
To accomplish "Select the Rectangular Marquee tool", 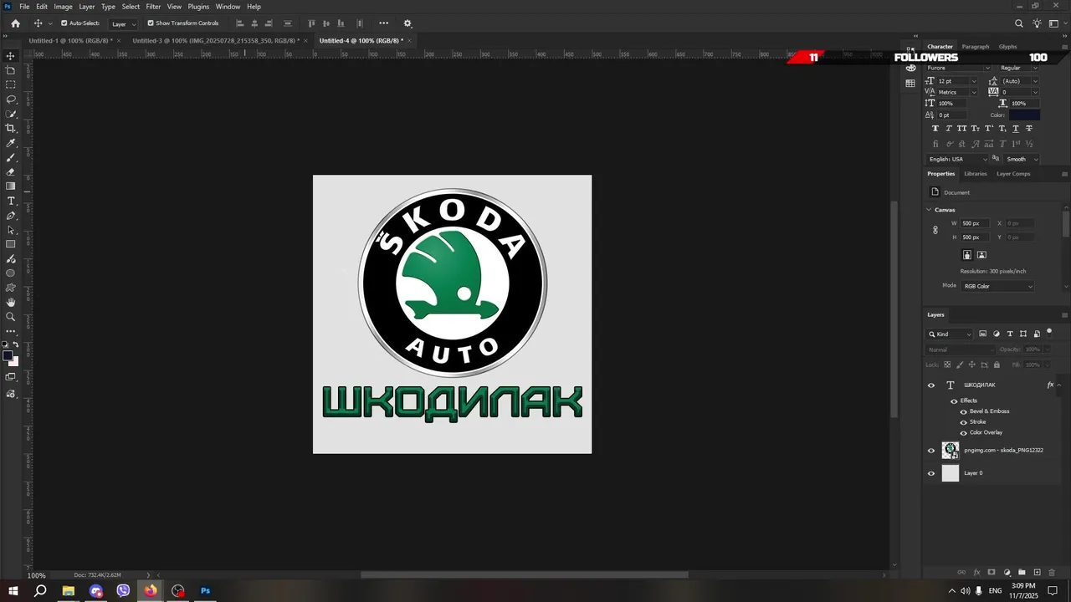I will pos(11,84).
